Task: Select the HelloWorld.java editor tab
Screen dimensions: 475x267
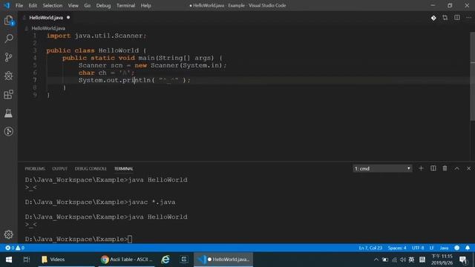Action: [46, 18]
